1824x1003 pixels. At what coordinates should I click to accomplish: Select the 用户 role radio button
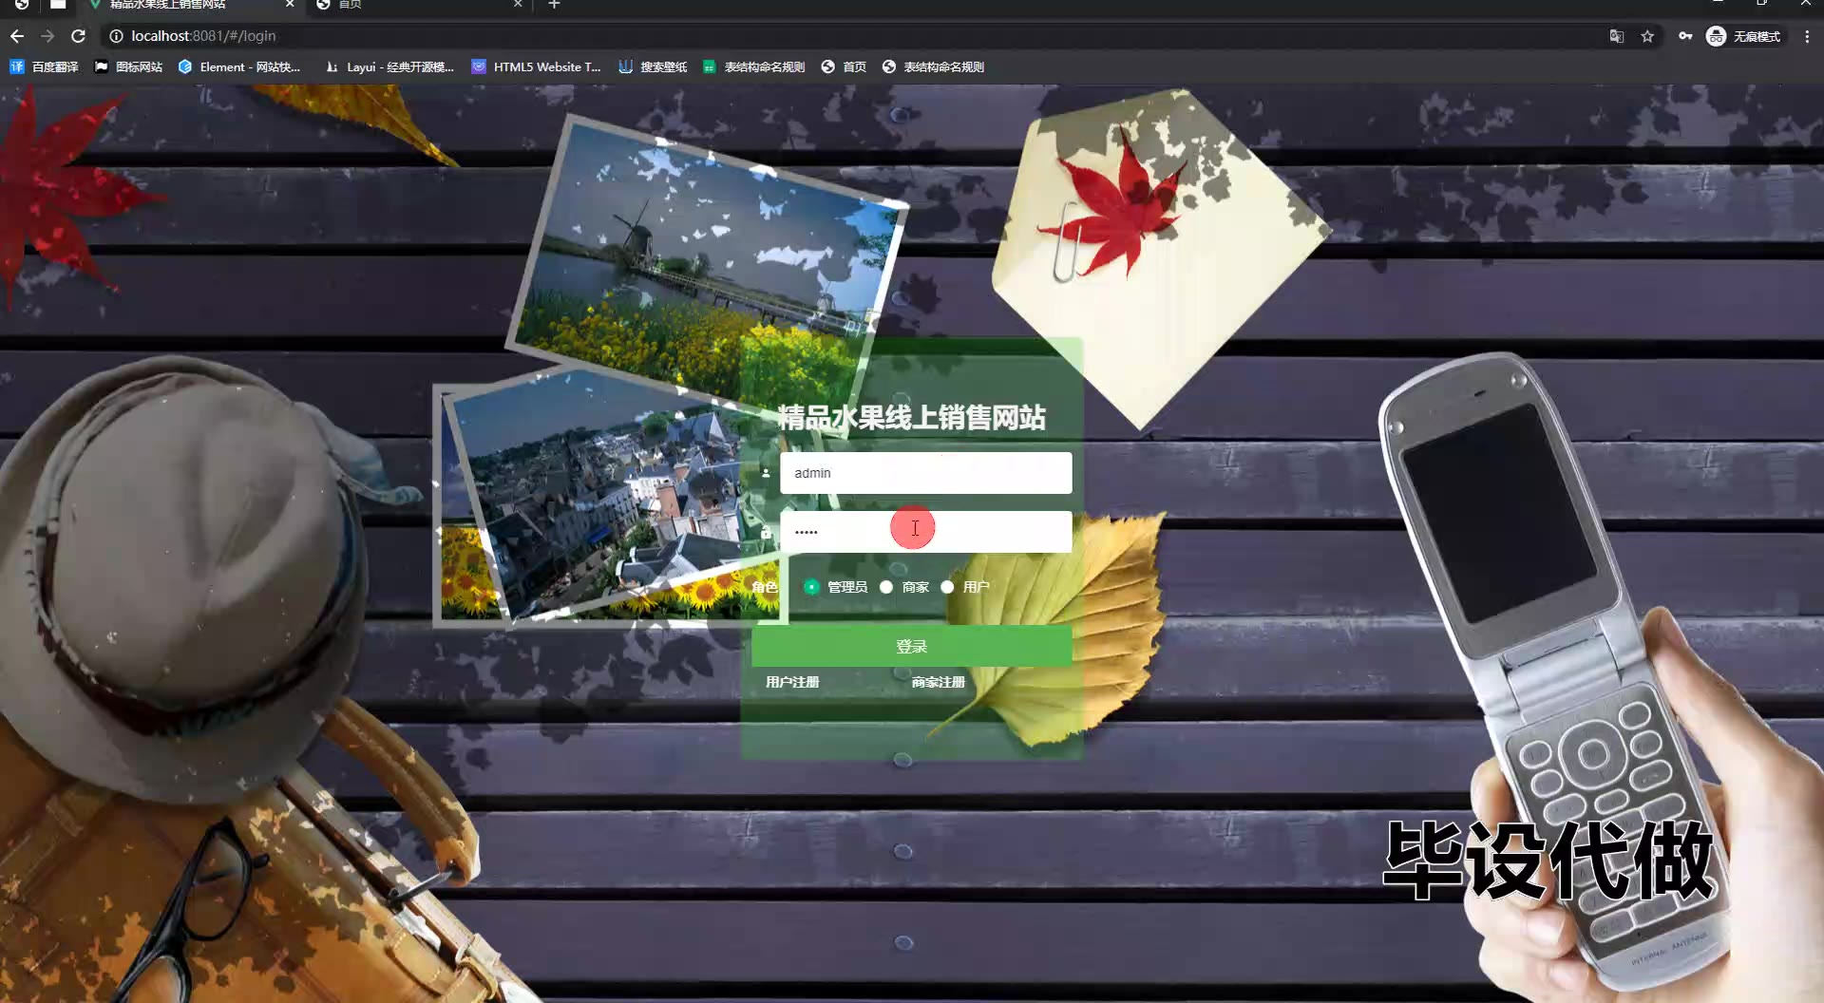947,587
